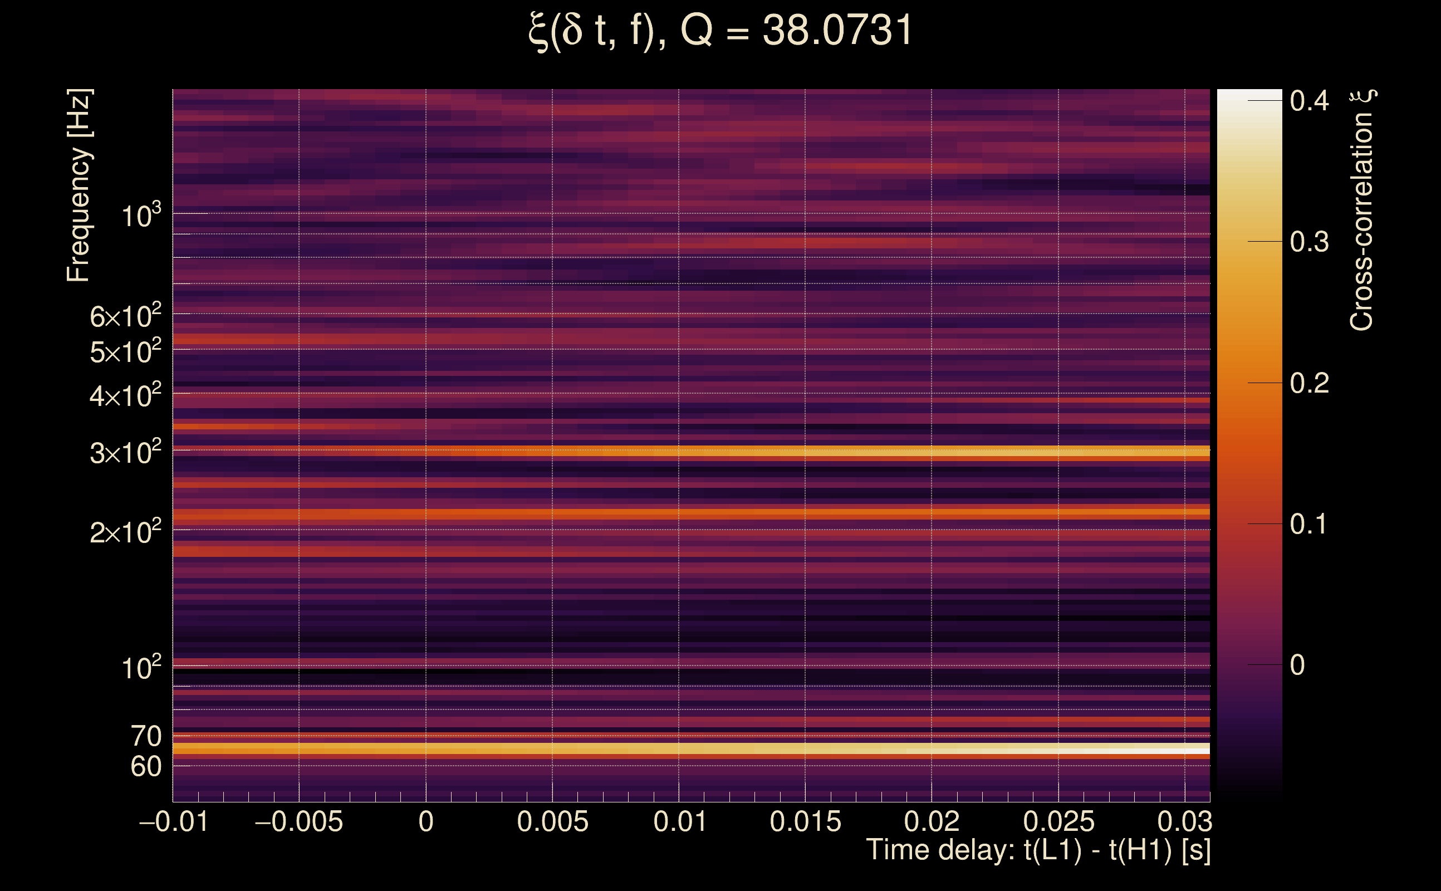Screen dimensions: 1441x891
Task: Click the 6×10² frequency tick label
Action: pos(125,316)
